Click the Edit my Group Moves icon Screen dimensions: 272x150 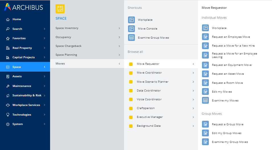(x=205, y=133)
